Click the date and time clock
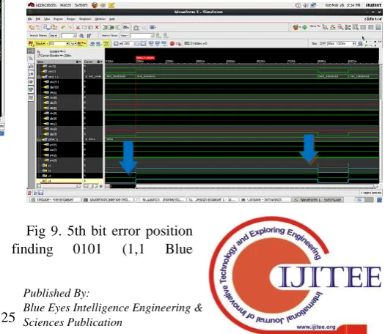The height and width of the screenshot is (334, 385). [x=342, y=5]
